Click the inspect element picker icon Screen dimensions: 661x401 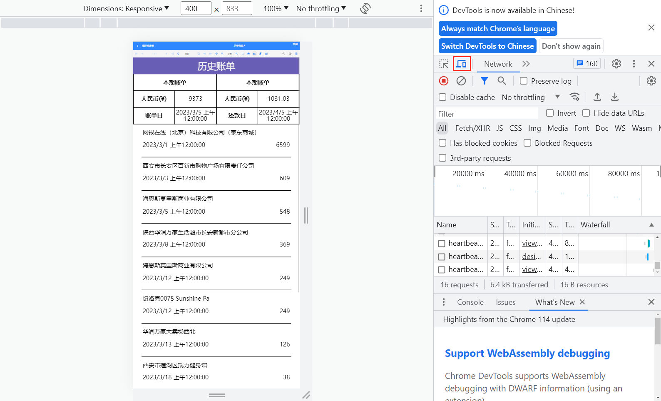[444, 64]
